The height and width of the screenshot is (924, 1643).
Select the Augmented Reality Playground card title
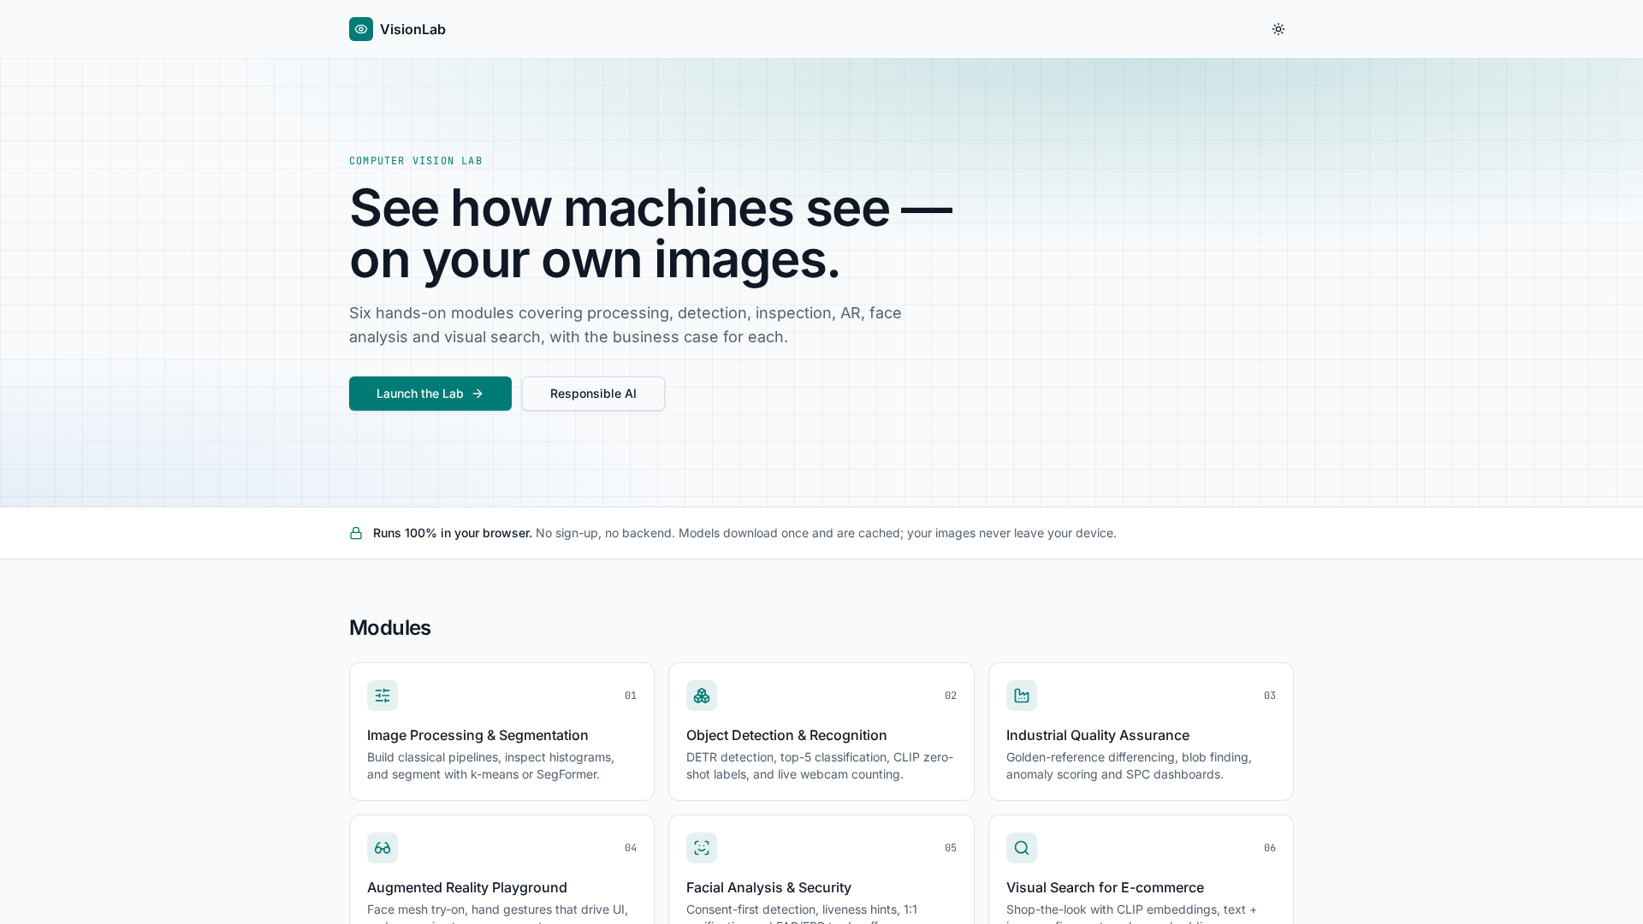(x=467, y=887)
